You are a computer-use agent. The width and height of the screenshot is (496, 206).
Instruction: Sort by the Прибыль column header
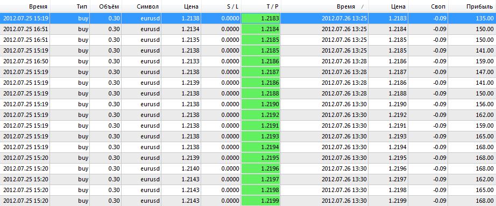472,6
